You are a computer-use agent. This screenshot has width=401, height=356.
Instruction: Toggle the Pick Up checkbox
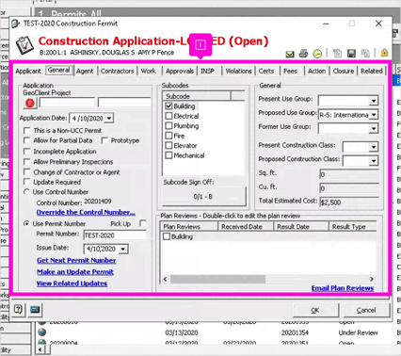[143, 223]
